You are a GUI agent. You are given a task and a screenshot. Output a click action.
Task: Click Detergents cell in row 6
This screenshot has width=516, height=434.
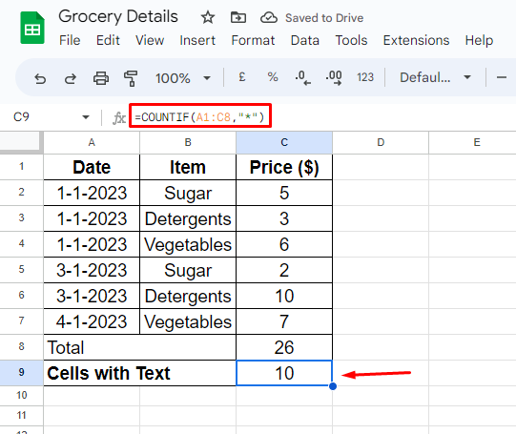pyautogui.click(x=188, y=296)
